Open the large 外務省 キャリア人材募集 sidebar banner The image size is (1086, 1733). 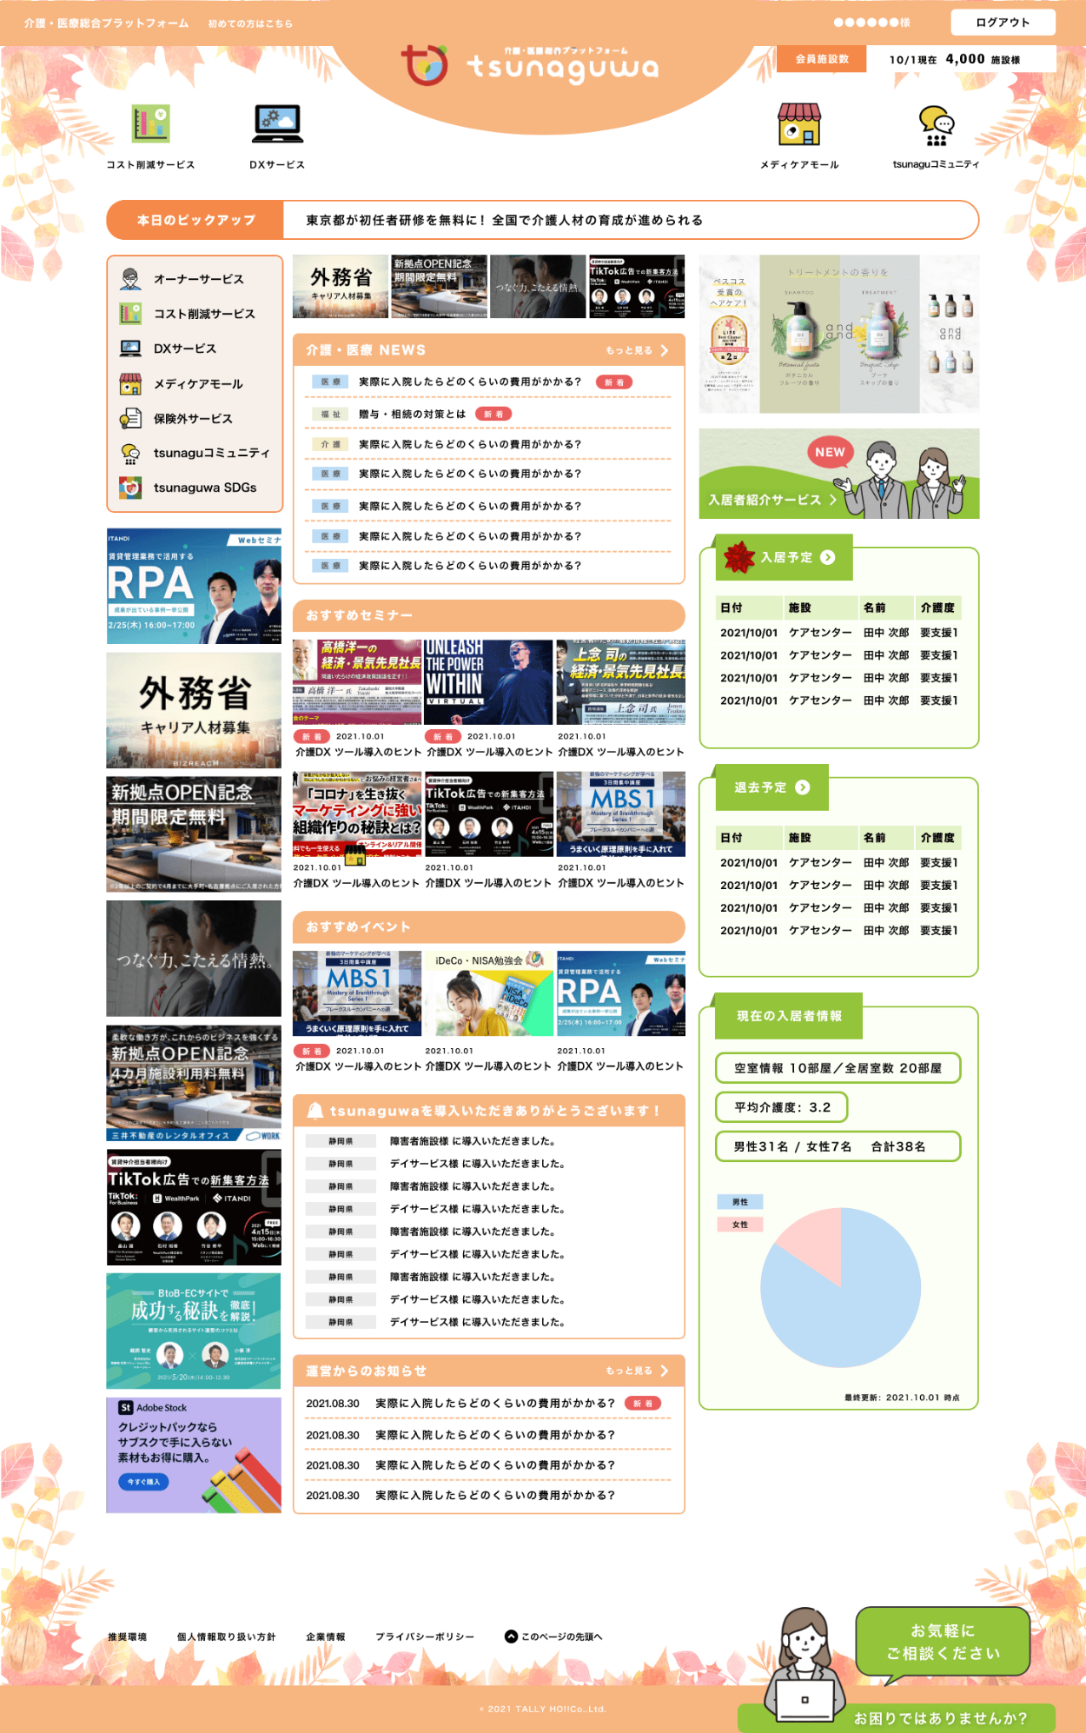click(x=194, y=711)
